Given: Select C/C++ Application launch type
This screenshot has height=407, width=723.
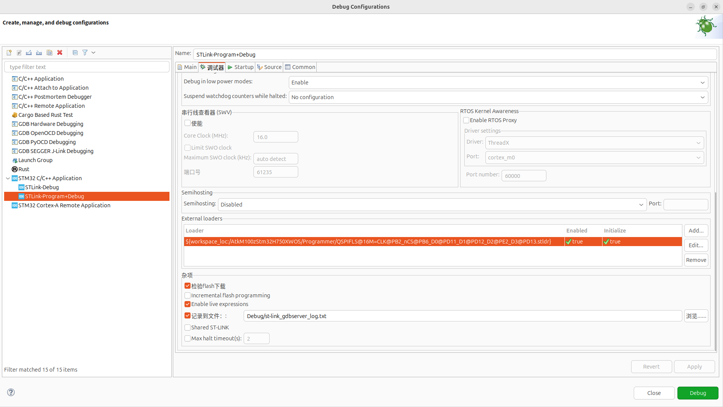Looking at the screenshot, I should coord(41,79).
